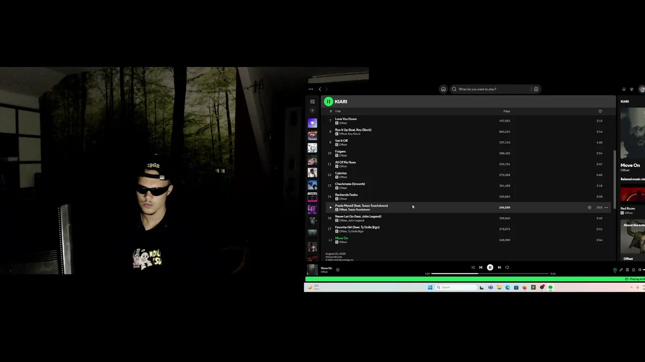The width and height of the screenshot is (645, 362).
Task: Open the Queue icon in the player bar
Action: coord(627,269)
